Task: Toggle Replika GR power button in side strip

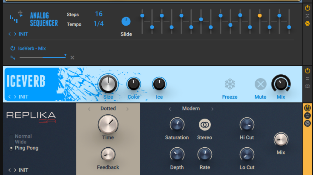Action: (x=308, y=108)
